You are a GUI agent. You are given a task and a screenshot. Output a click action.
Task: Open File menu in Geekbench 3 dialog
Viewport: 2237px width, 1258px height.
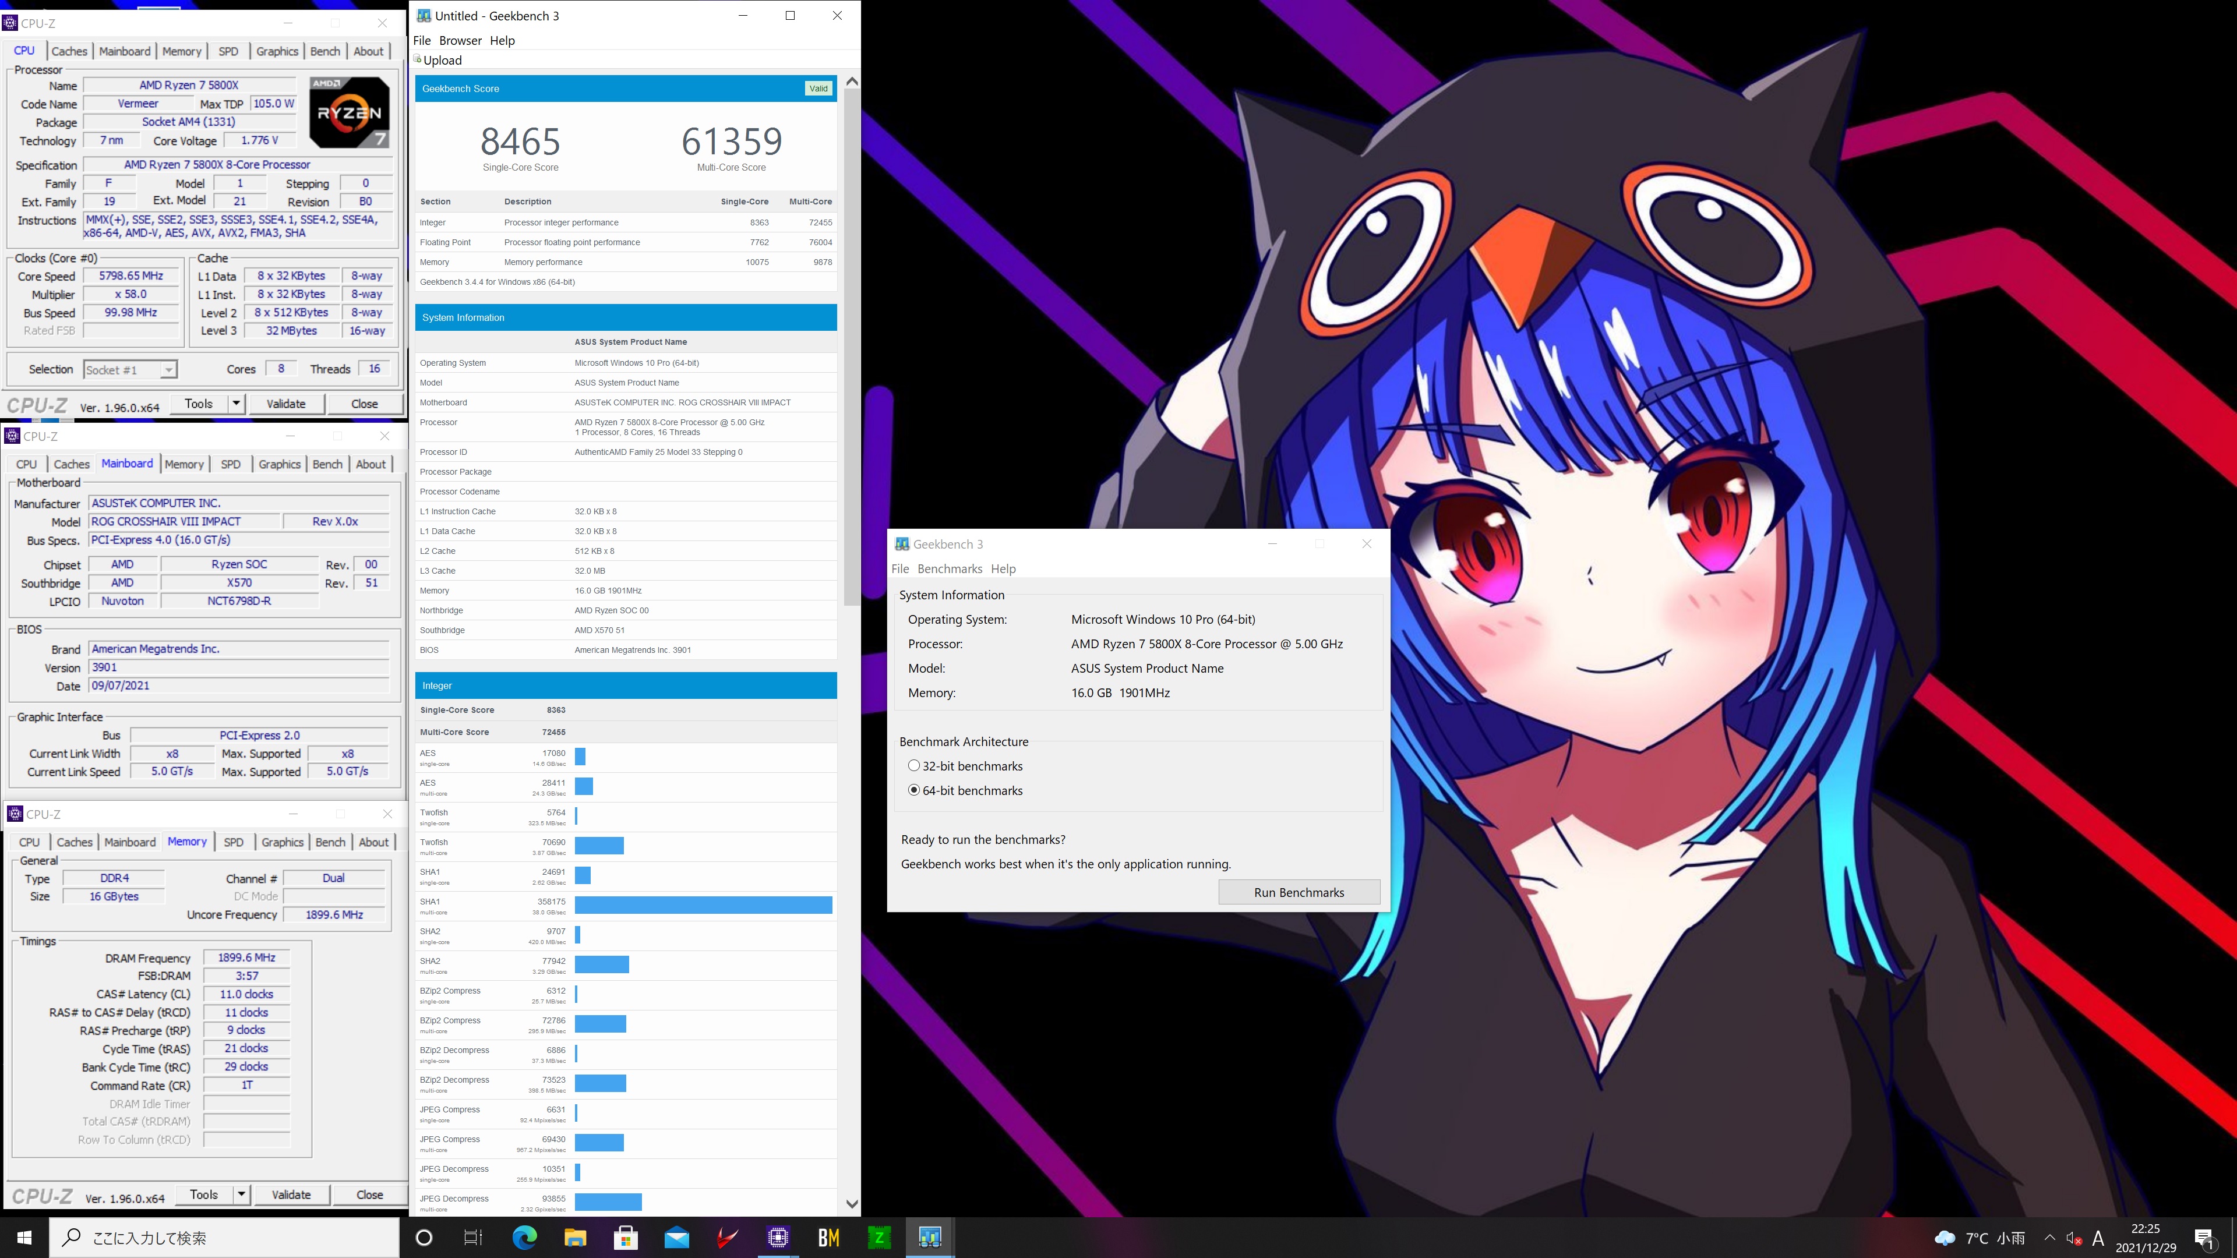(899, 568)
